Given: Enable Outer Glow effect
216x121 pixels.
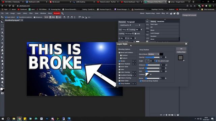Looking at the screenshot, I should [x=119, y=81].
